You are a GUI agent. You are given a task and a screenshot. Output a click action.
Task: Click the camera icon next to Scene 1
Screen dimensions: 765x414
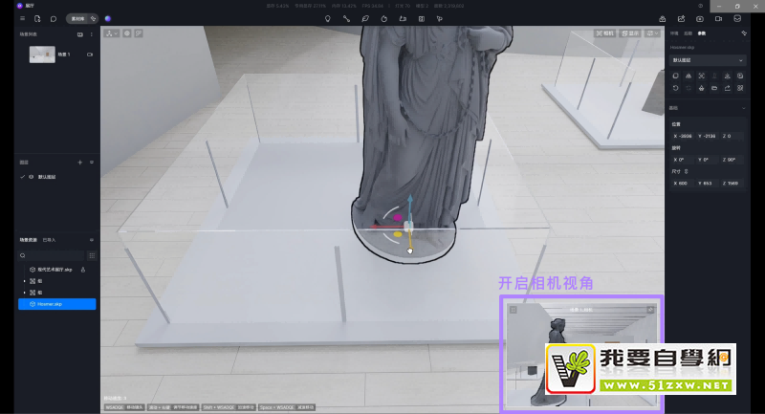tap(90, 54)
